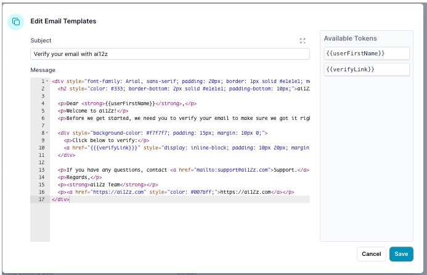Collapse the code fold on line 1
The image size is (427, 275).
pos(47,81)
